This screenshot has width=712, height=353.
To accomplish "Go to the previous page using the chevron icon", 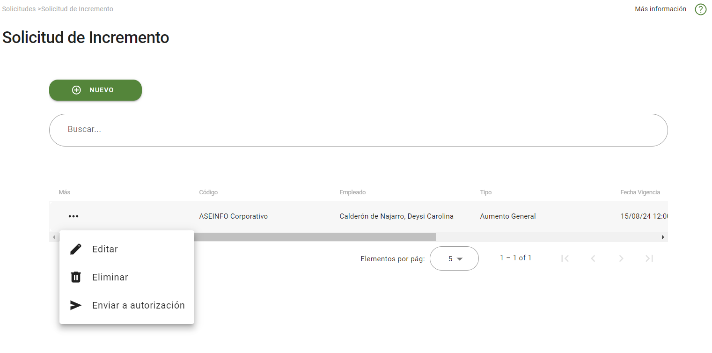I will (593, 258).
